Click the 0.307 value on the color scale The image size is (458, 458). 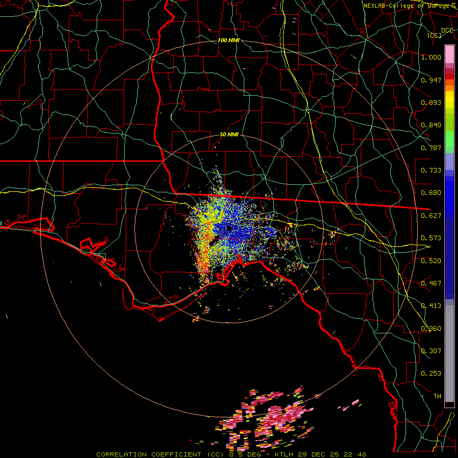tap(431, 351)
